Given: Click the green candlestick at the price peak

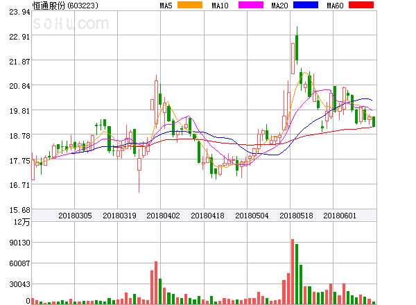Looking at the screenshot, I should click(297, 45).
